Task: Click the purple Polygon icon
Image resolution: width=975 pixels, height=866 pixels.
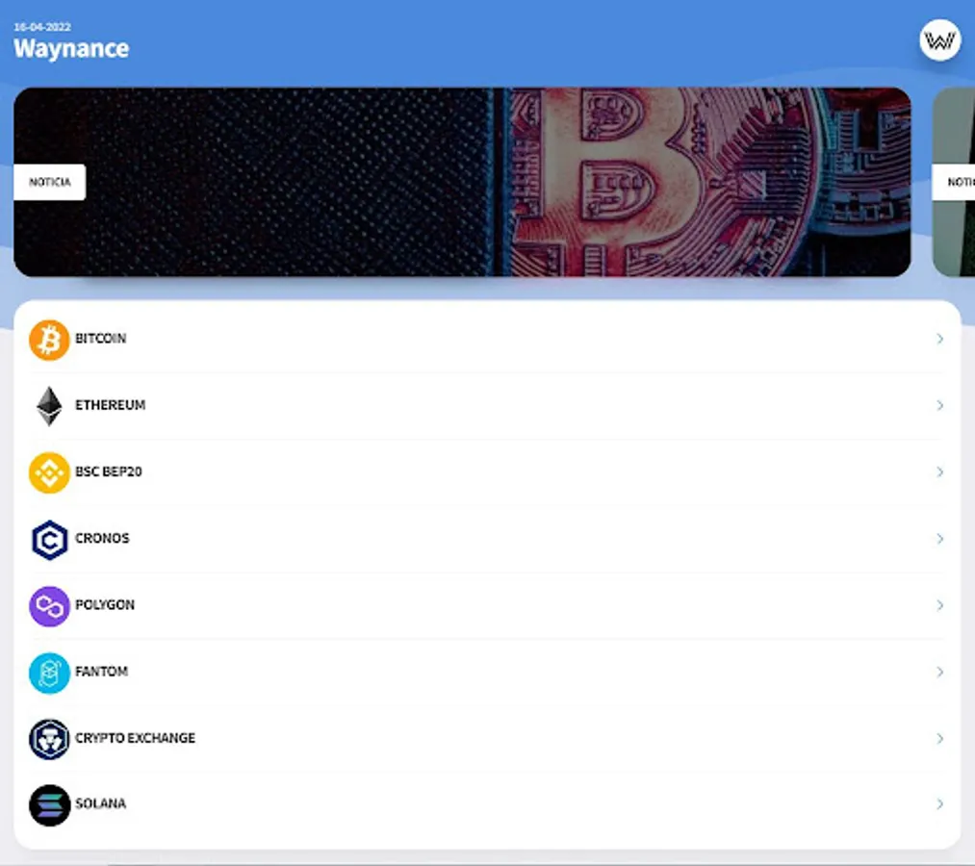Action: (x=49, y=606)
